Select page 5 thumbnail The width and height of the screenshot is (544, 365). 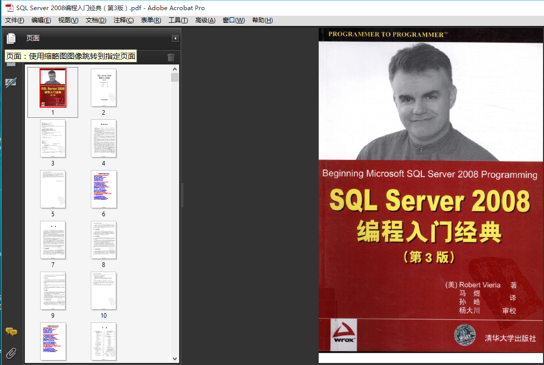pos(53,189)
